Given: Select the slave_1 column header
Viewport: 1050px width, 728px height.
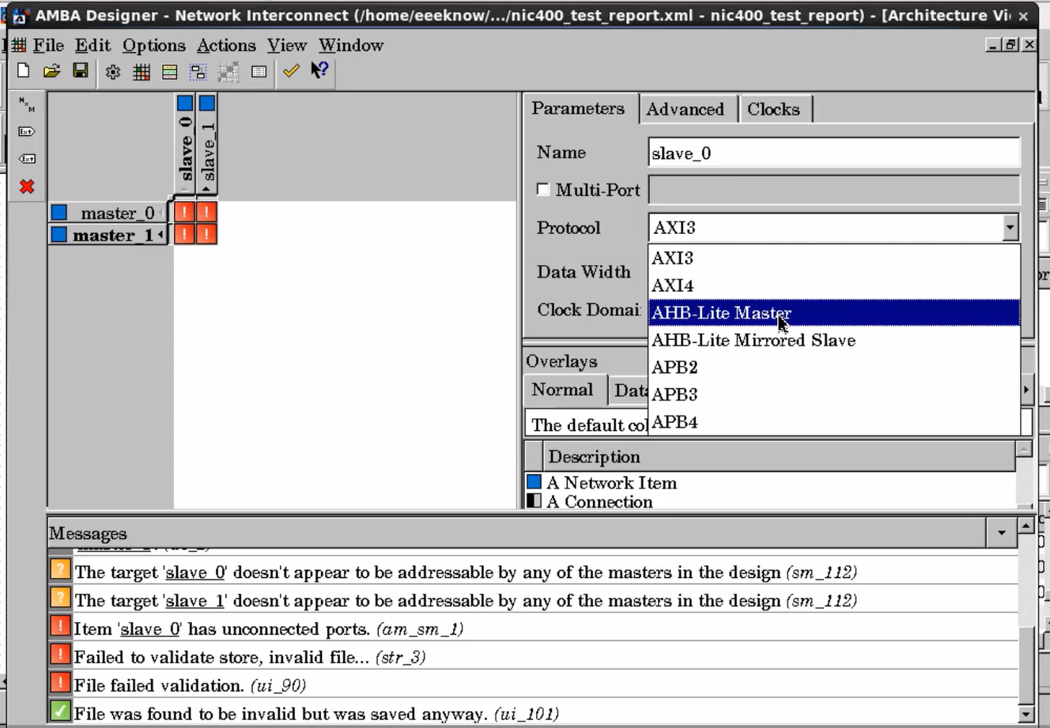Looking at the screenshot, I should pos(208,145).
